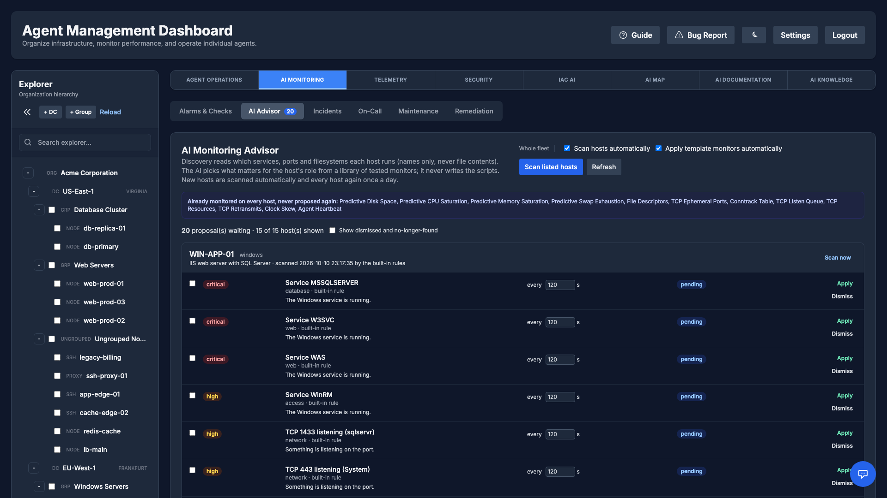887x498 pixels.
Task: Check the Service W3SVC proposal checkbox
Action: pos(192,321)
